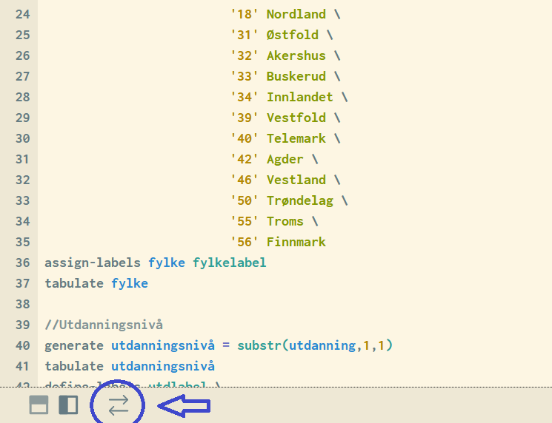Switch to side-by-side panel layout icon
Viewport: 552px width, 423px height.
click(x=68, y=405)
